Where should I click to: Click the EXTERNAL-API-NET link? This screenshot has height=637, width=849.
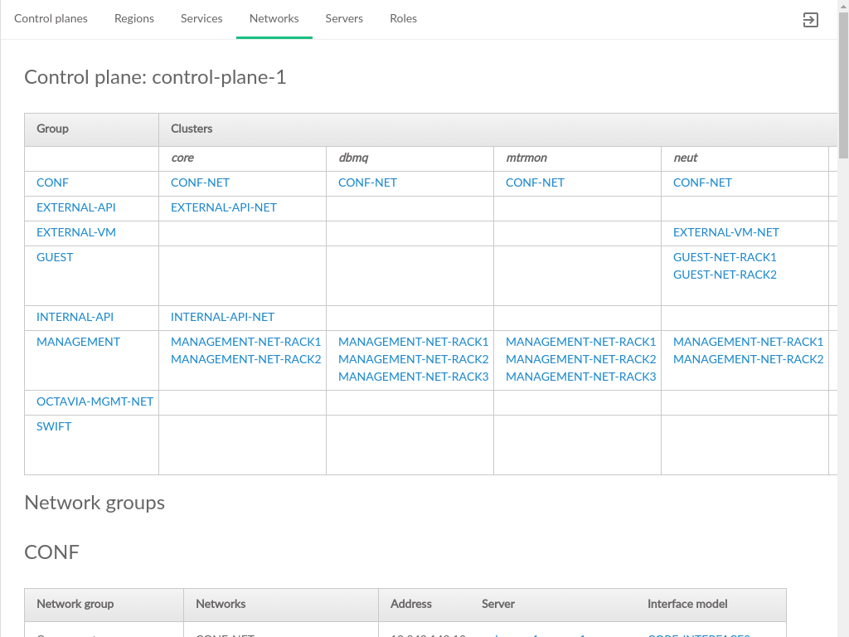point(224,207)
